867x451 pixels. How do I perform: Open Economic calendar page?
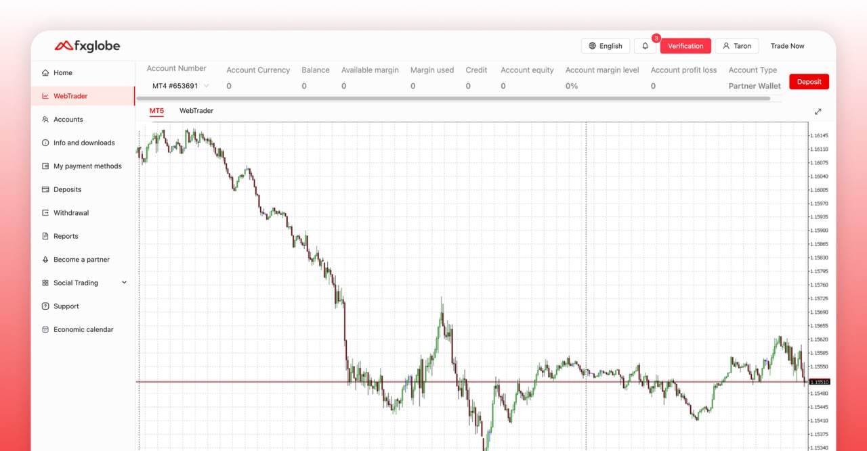(83, 330)
